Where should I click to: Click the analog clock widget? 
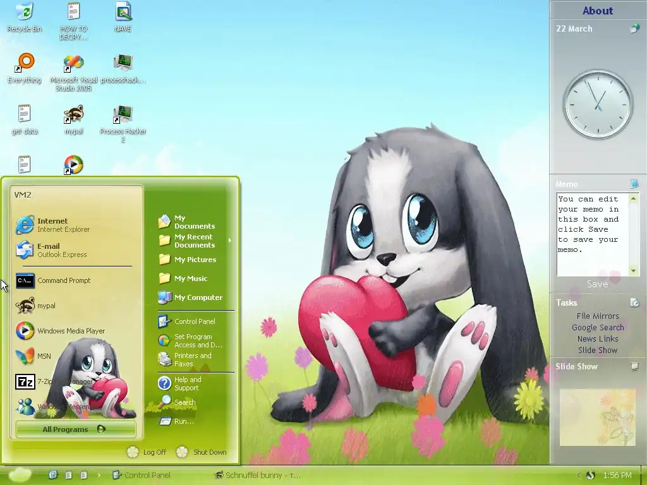(x=598, y=104)
